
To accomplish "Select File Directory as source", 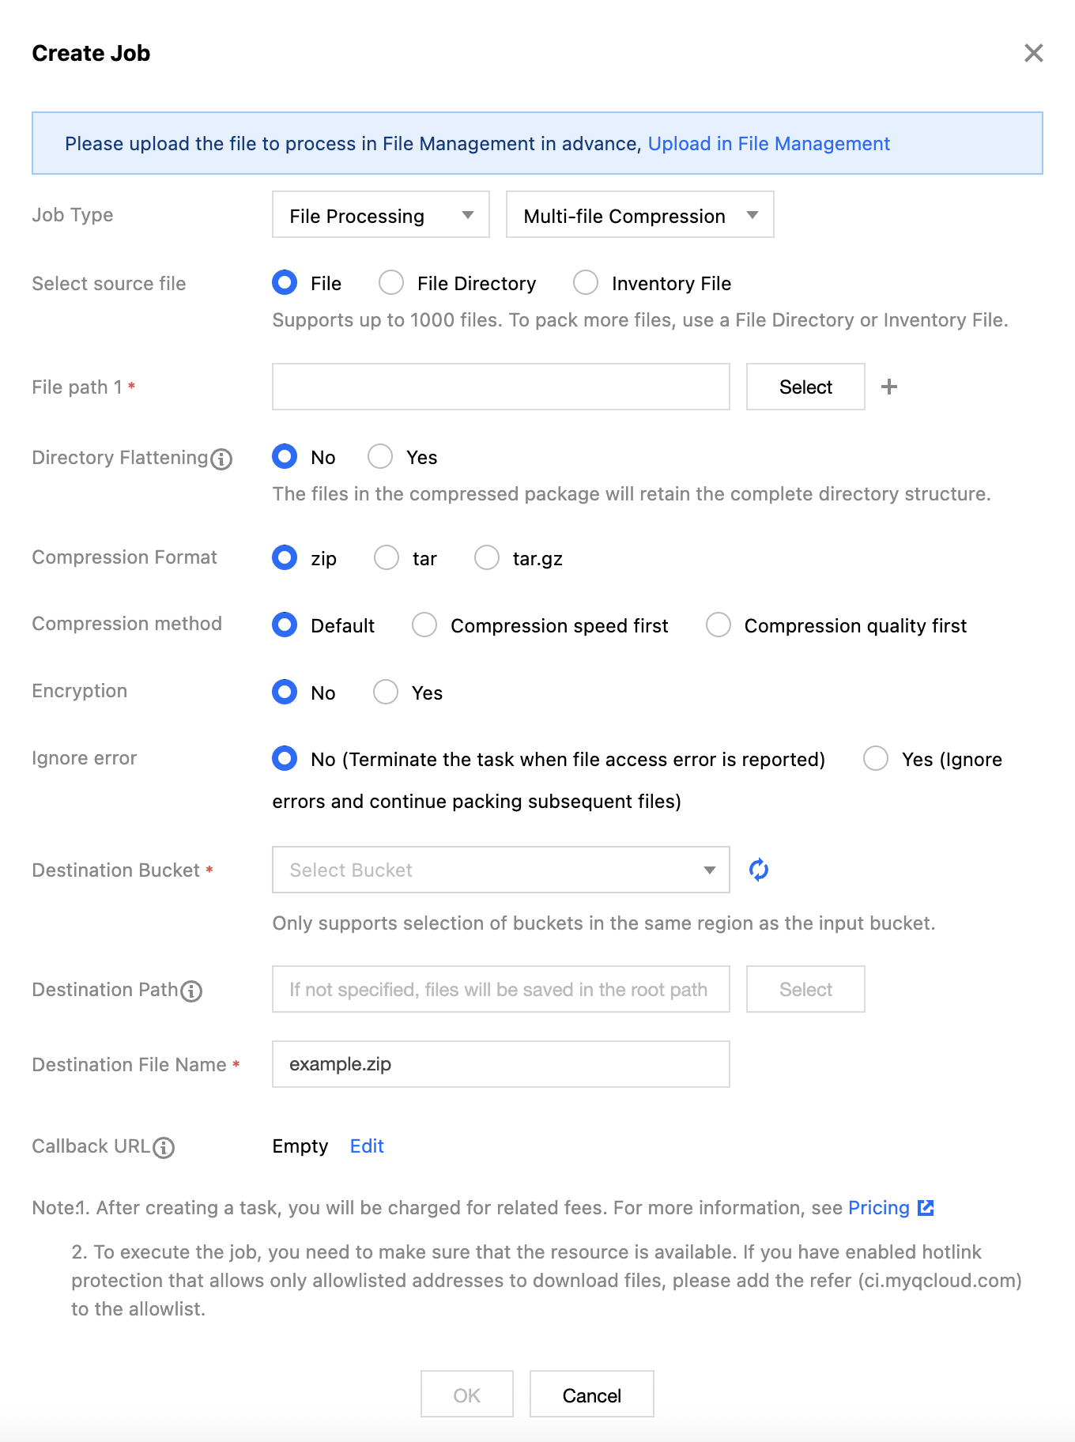I will 391,283.
